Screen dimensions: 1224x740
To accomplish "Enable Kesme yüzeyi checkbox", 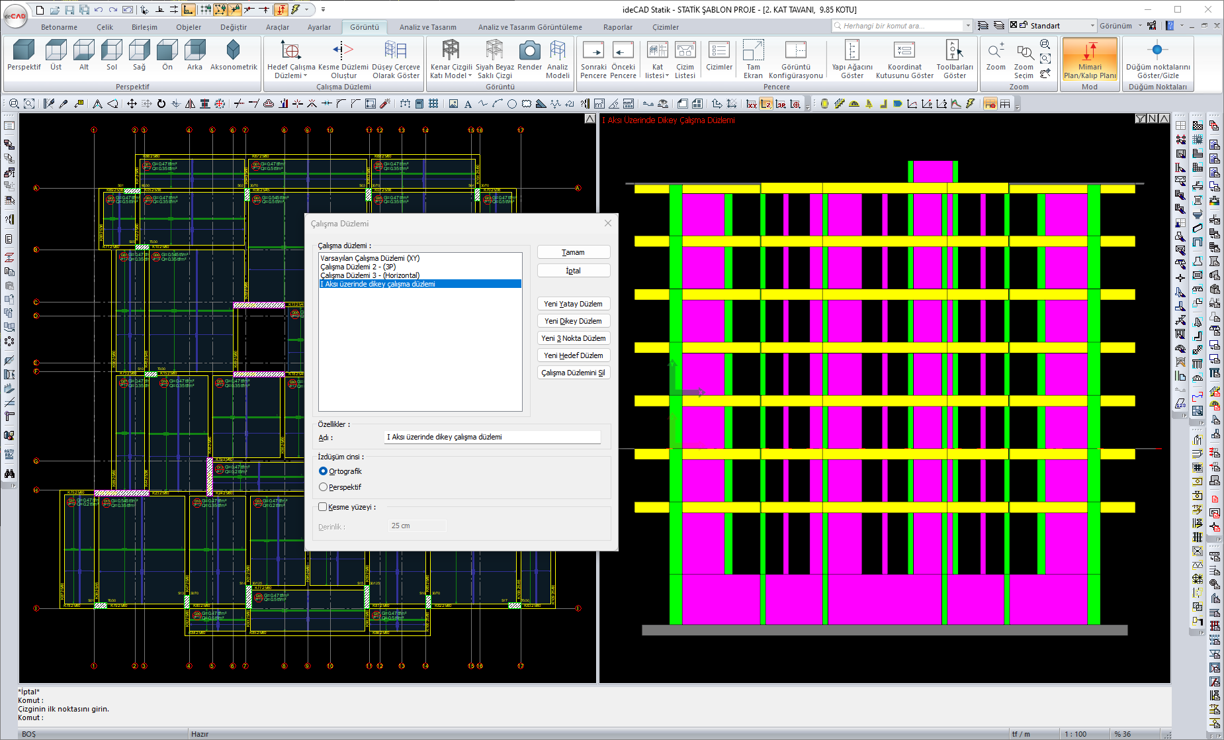I will click(323, 507).
